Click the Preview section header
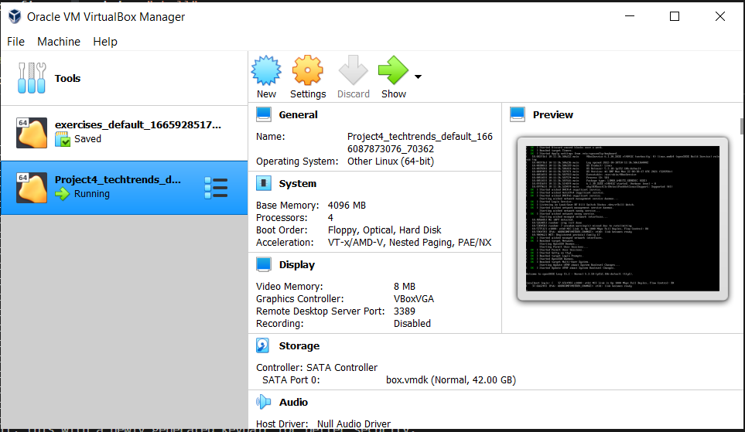The width and height of the screenshot is (745, 432). (x=552, y=115)
